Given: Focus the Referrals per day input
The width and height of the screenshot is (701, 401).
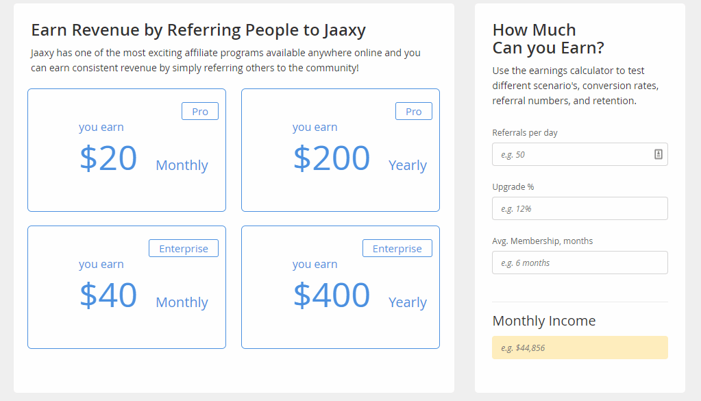Looking at the screenshot, I should 580,154.
